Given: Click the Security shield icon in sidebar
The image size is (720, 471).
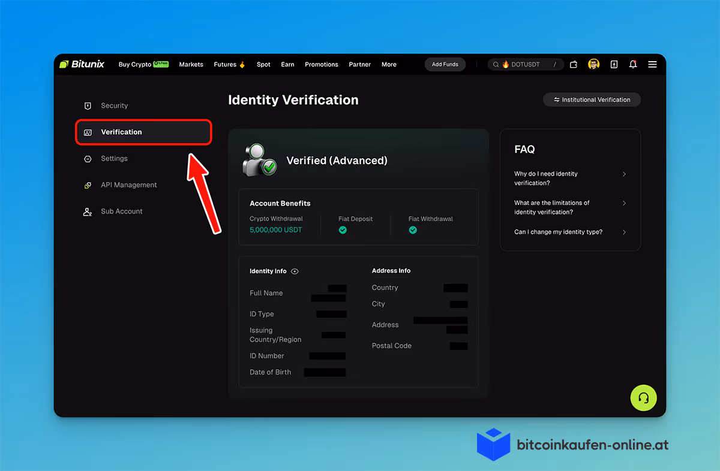Looking at the screenshot, I should tap(89, 105).
